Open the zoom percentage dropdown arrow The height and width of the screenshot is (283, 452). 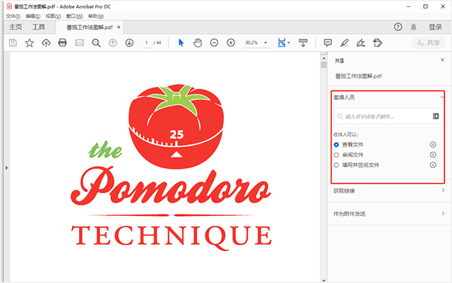pos(266,43)
